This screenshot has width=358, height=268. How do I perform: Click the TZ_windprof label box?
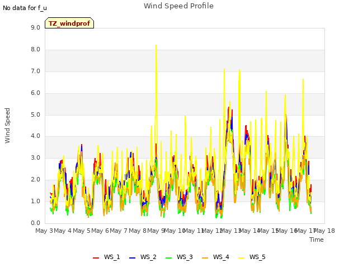click(69, 23)
